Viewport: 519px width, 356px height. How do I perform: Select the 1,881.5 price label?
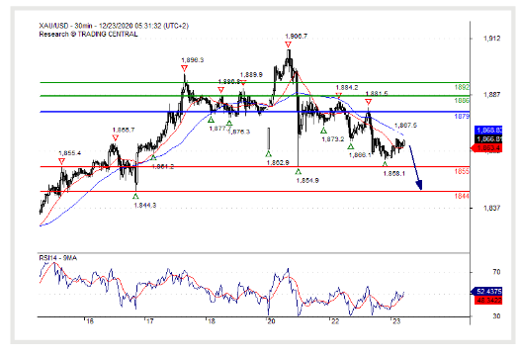pos(377,94)
